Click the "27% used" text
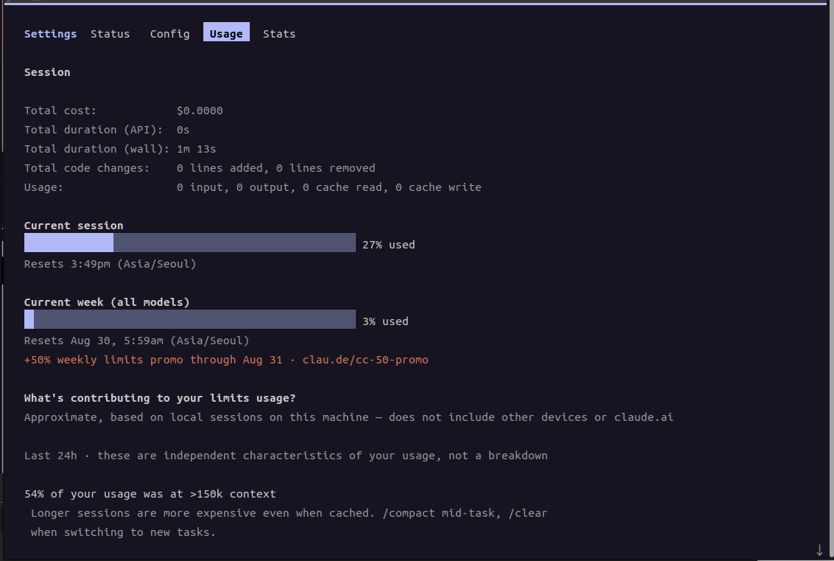The image size is (834, 561). tap(389, 245)
